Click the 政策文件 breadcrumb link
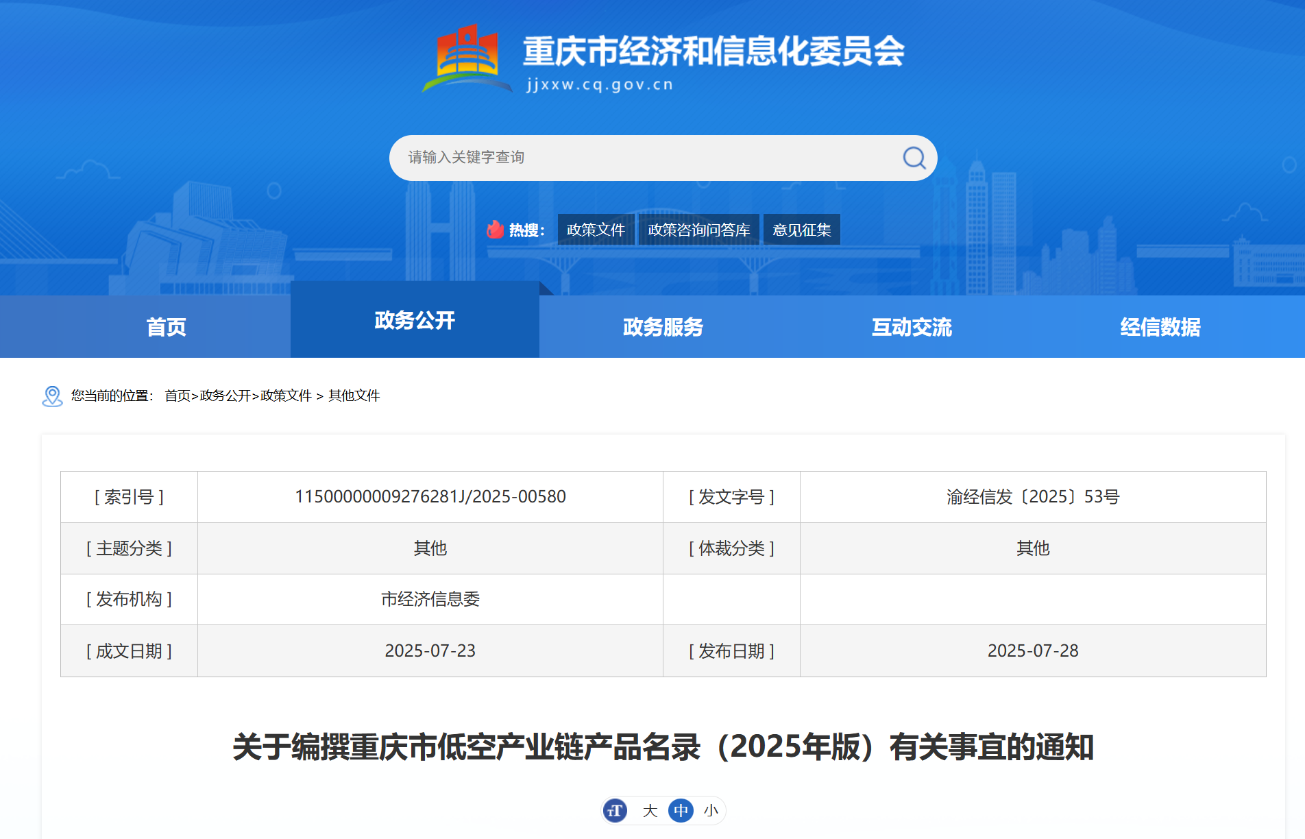1305x839 pixels. click(x=286, y=396)
